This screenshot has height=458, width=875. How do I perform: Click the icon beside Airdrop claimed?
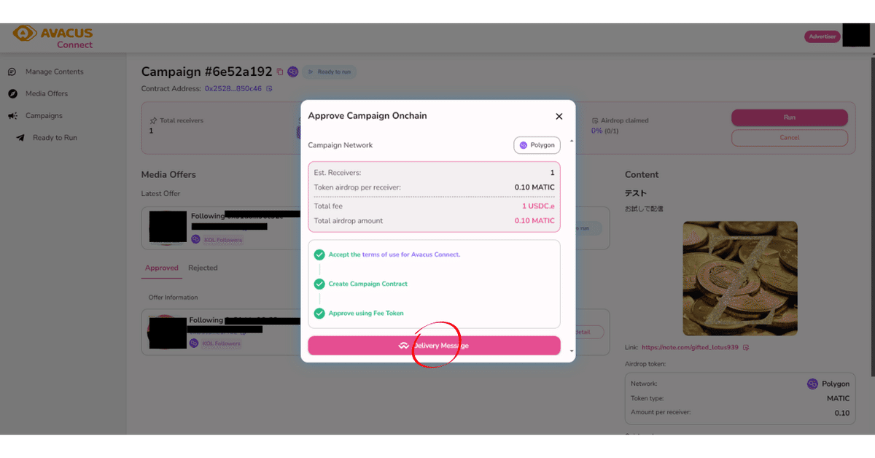tap(595, 120)
